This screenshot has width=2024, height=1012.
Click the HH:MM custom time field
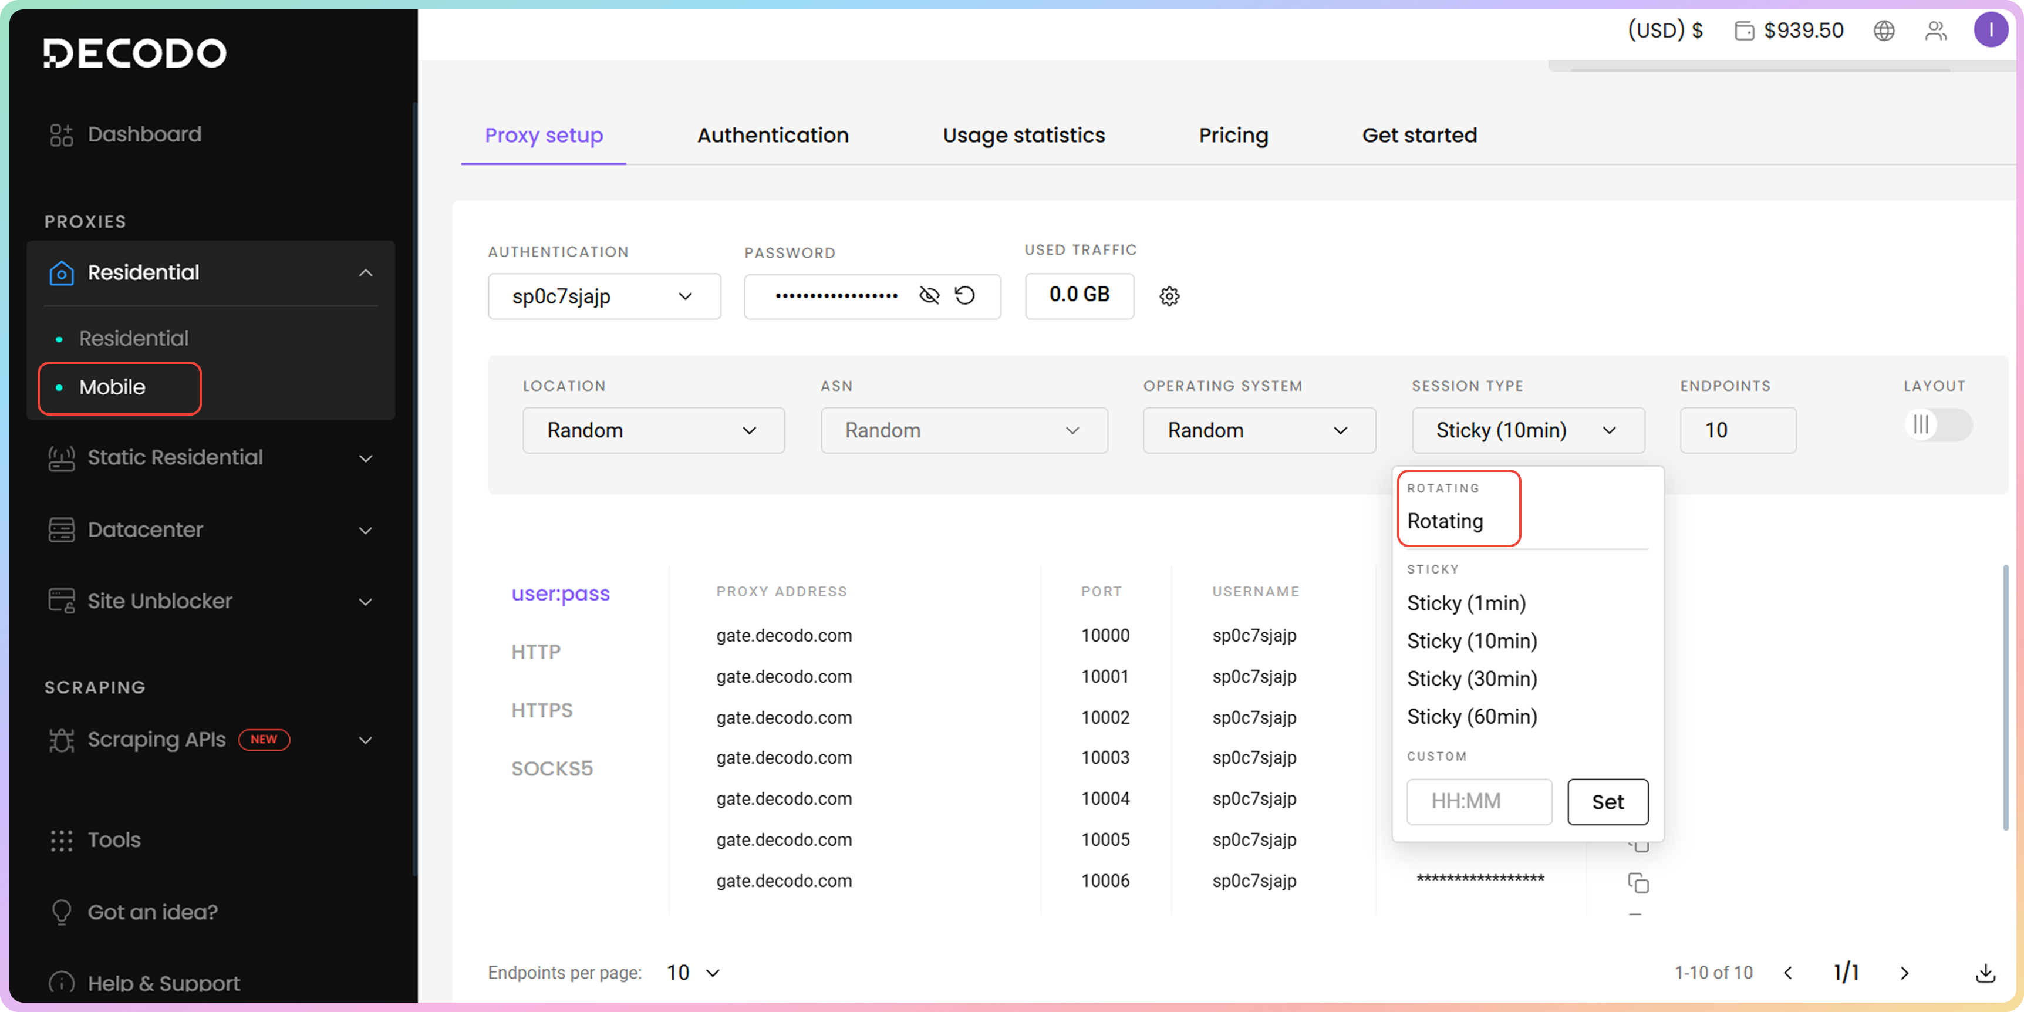coord(1478,801)
